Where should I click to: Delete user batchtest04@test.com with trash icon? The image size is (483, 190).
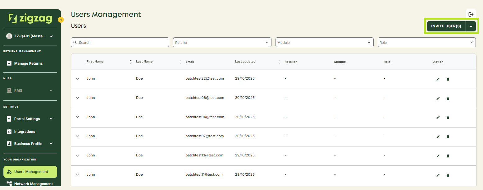pyautogui.click(x=448, y=117)
